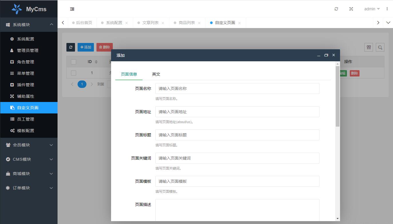This screenshot has width=393, height=224.
Task: Minimize the 添加 dialog
Action: point(319,55)
